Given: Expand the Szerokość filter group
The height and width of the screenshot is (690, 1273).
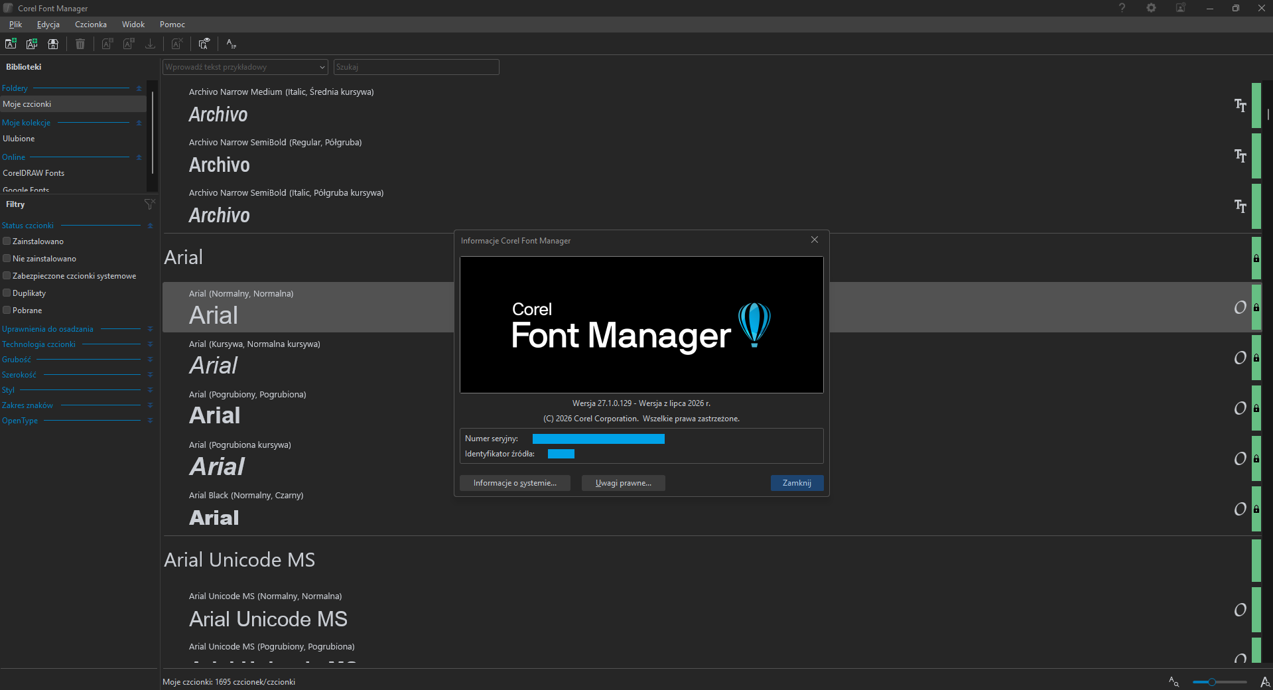Looking at the screenshot, I should click(150, 375).
